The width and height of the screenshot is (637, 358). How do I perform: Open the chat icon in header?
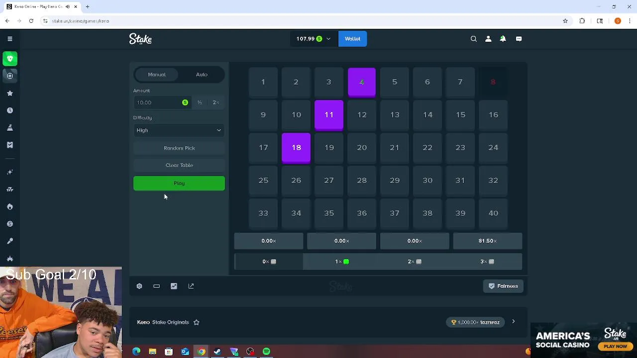click(x=519, y=39)
